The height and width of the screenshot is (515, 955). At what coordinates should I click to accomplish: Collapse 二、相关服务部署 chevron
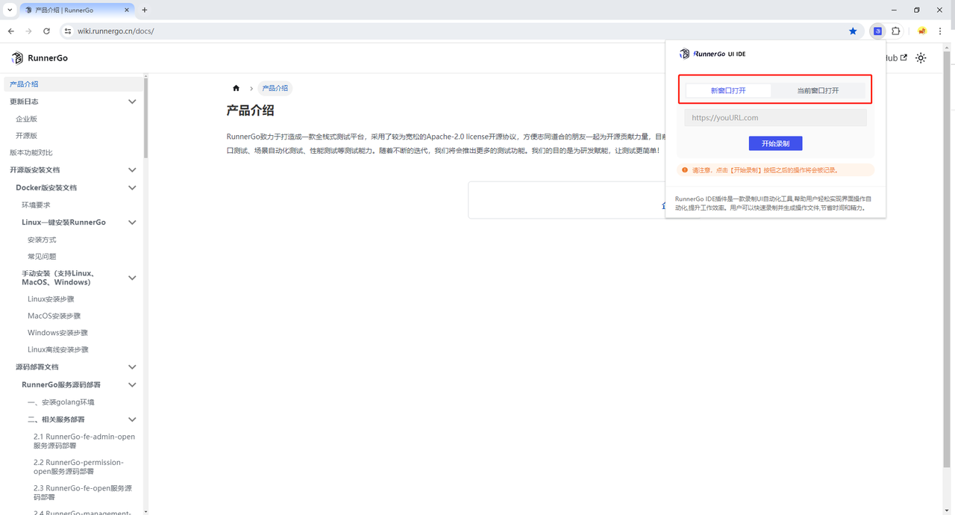132,419
